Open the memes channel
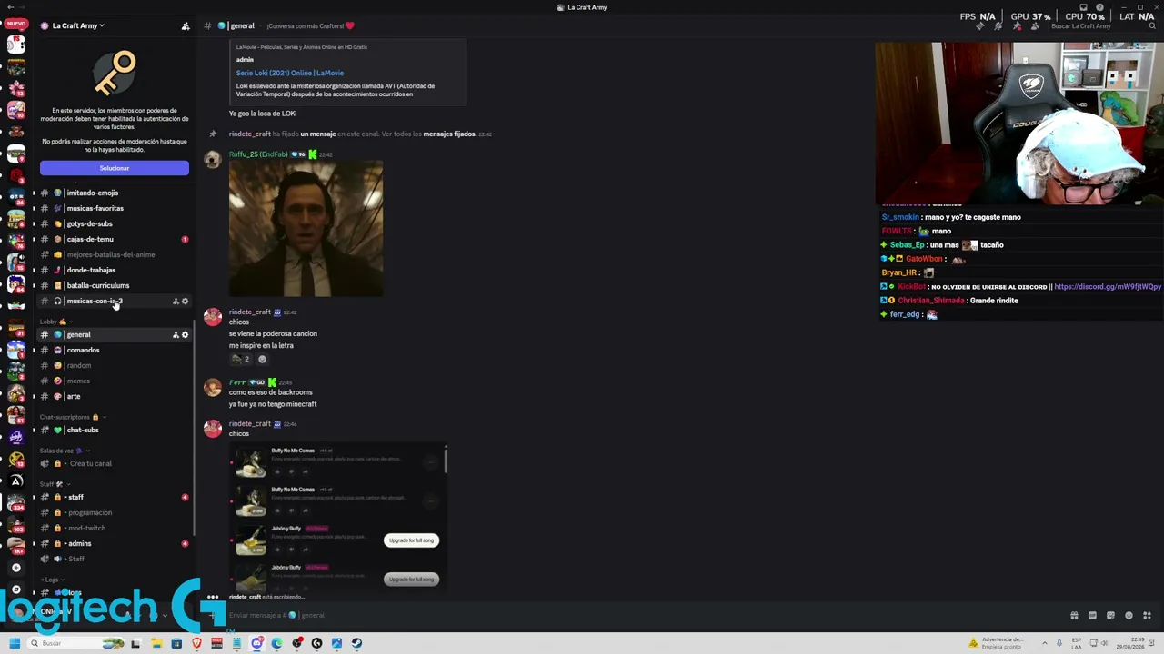The image size is (1164, 654). 114,381
